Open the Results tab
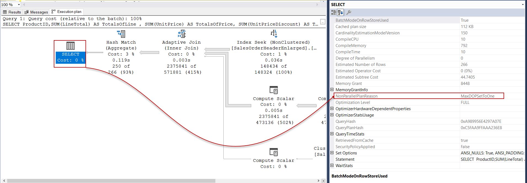The width and height of the screenshot is (527, 183). (12, 12)
